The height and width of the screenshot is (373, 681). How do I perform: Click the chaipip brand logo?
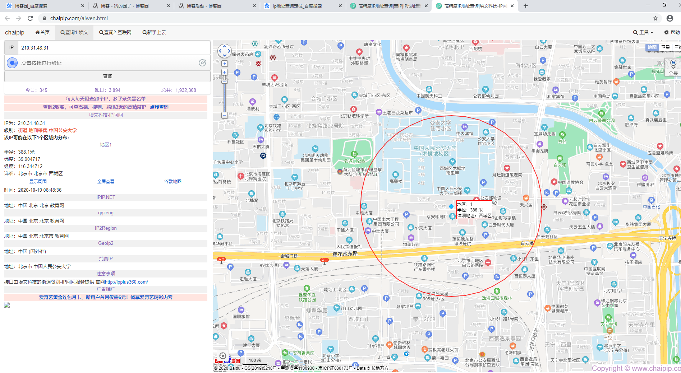click(15, 32)
